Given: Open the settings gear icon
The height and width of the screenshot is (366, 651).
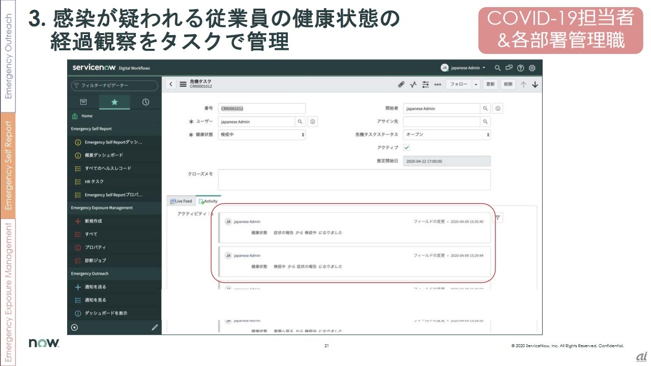Looking at the screenshot, I should (532, 68).
